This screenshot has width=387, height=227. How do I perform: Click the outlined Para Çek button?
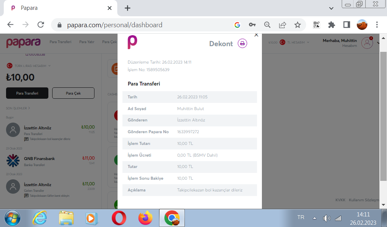73,93
